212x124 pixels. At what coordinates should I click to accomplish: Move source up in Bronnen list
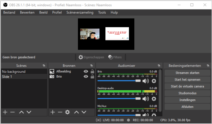click(76, 112)
